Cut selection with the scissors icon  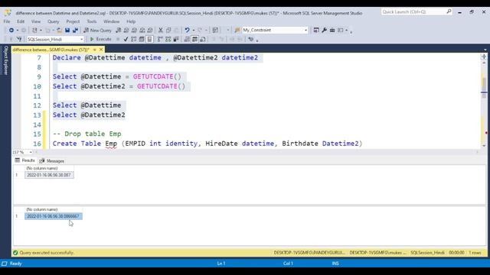point(161,31)
